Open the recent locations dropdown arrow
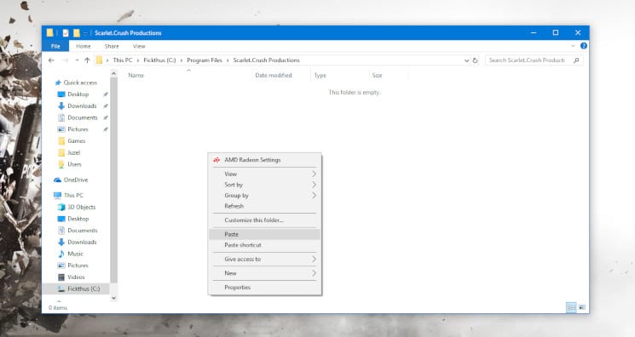This screenshot has width=635, height=337. click(77, 60)
